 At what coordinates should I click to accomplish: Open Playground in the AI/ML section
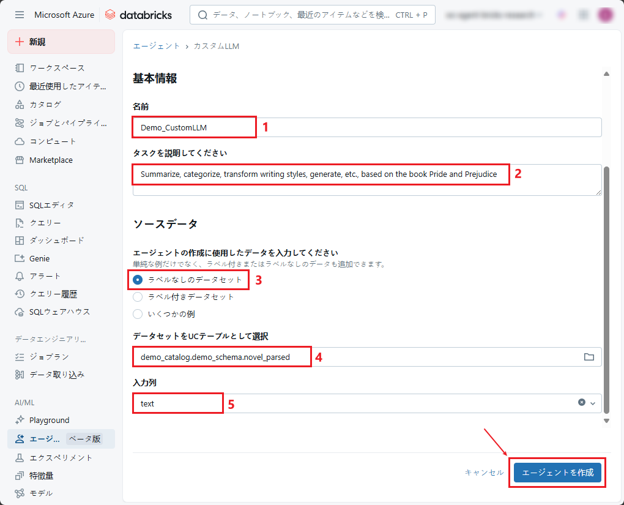tap(49, 420)
